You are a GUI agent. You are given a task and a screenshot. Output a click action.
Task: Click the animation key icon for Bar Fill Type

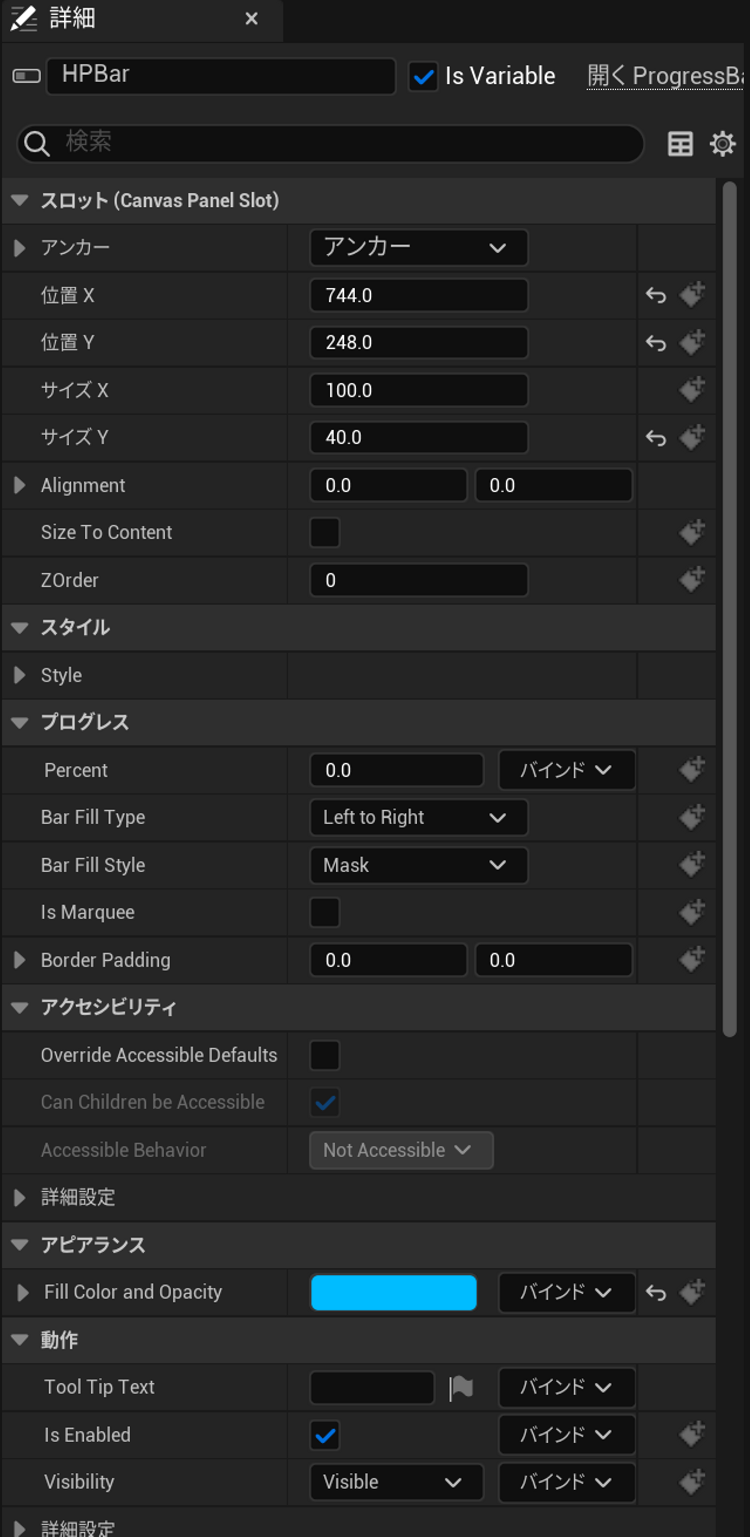[692, 817]
